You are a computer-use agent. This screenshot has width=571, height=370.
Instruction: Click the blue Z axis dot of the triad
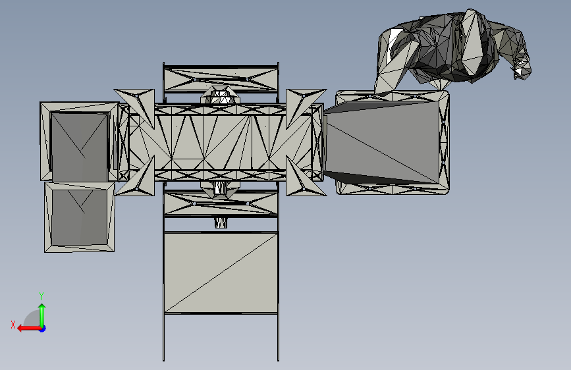coord(43,329)
